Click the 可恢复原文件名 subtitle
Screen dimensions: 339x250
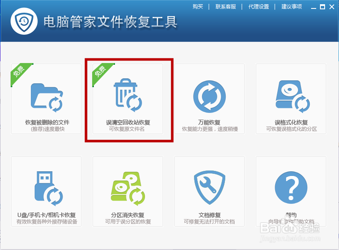pyautogui.click(x=127, y=129)
